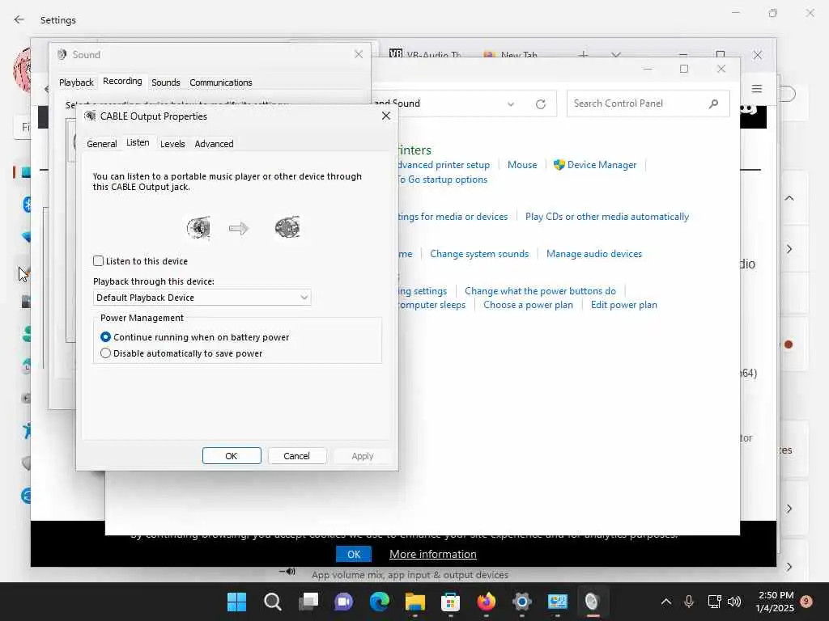Refresh the Control Panel address bar
This screenshot has width=829, height=621.
[540, 104]
